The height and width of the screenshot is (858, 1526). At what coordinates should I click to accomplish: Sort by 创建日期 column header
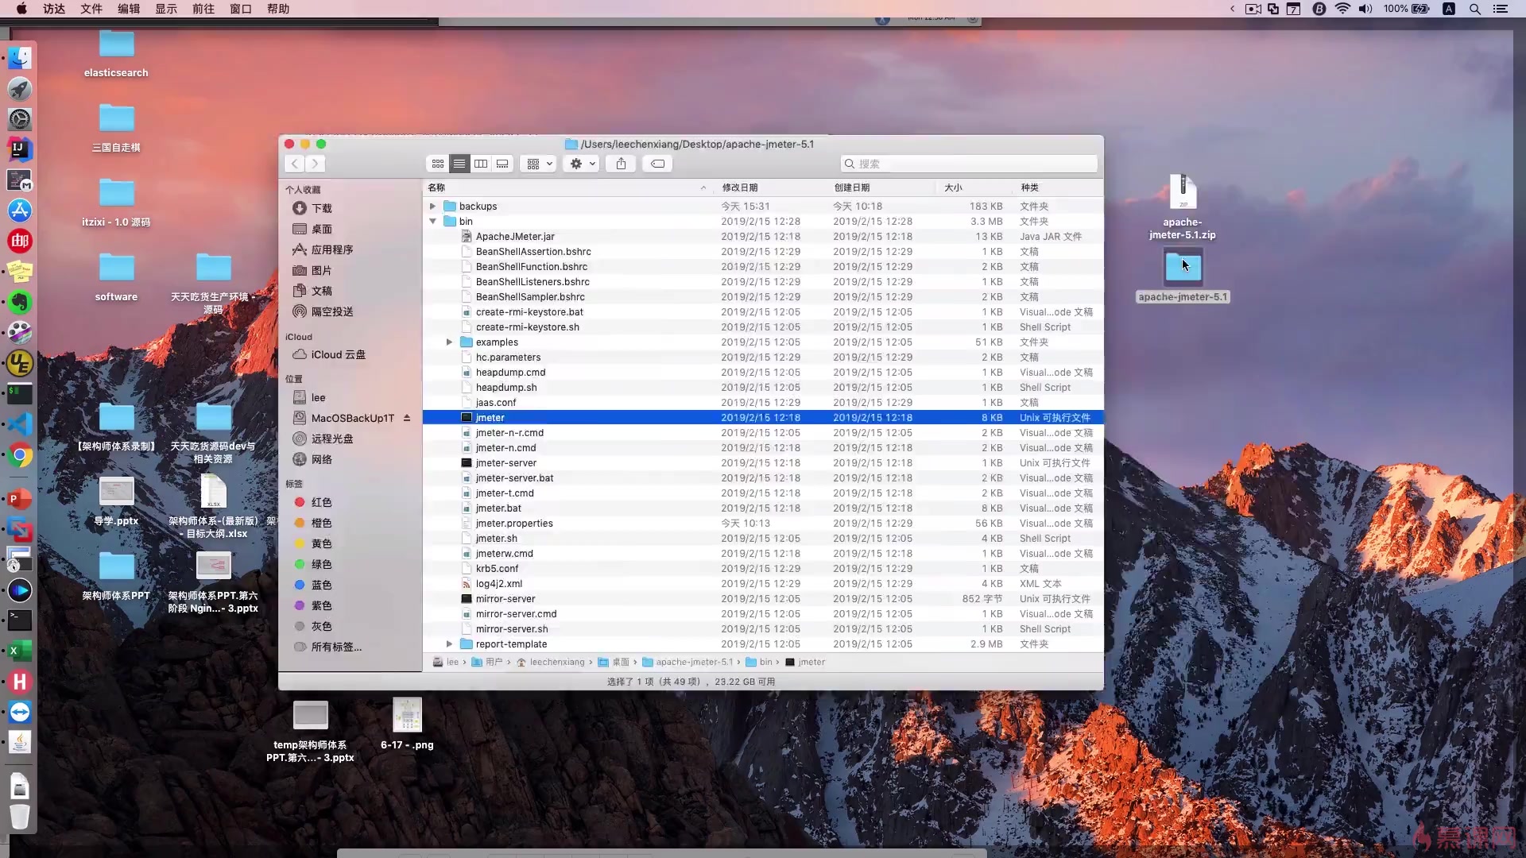tap(881, 187)
